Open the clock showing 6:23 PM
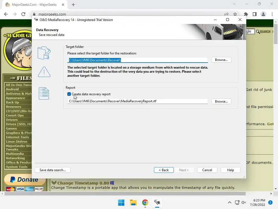The width and height of the screenshot is (278, 209). click(x=258, y=202)
